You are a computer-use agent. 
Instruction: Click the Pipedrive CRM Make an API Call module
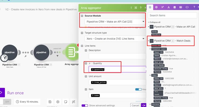tap(41, 52)
